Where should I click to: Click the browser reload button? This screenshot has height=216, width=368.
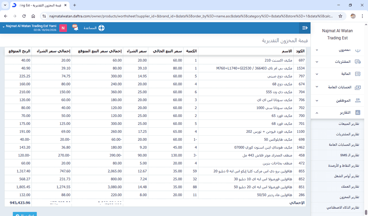coord(24,16)
